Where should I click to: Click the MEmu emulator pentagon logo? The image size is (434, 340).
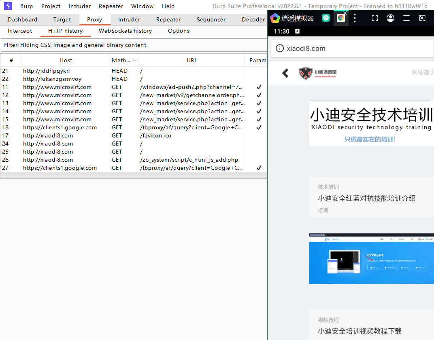click(274, 18)
